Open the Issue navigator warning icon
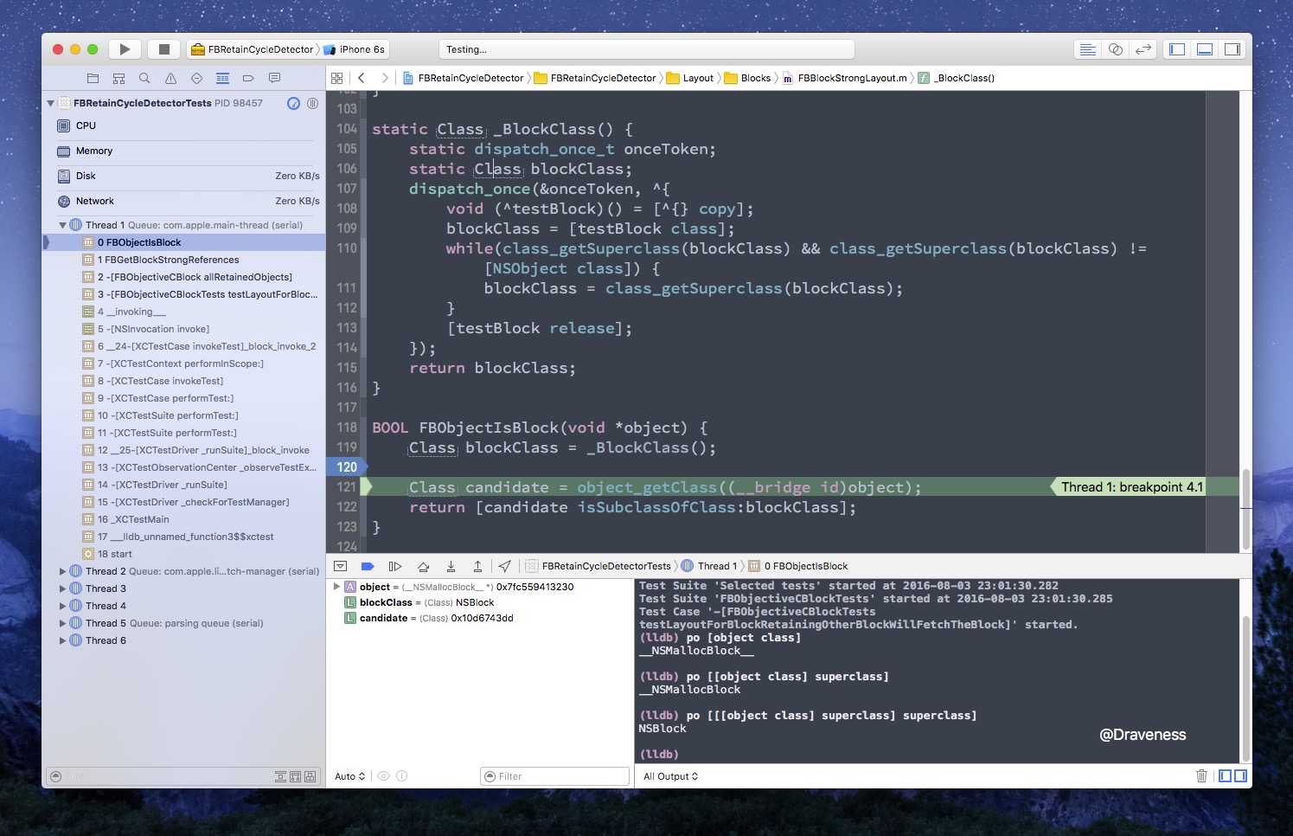This screenshot has width=1293, height=836. (x=170, y=78)
